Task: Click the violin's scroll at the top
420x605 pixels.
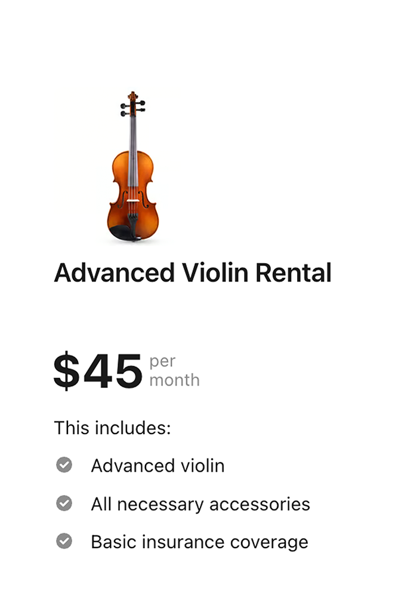Action: [132, 96]
